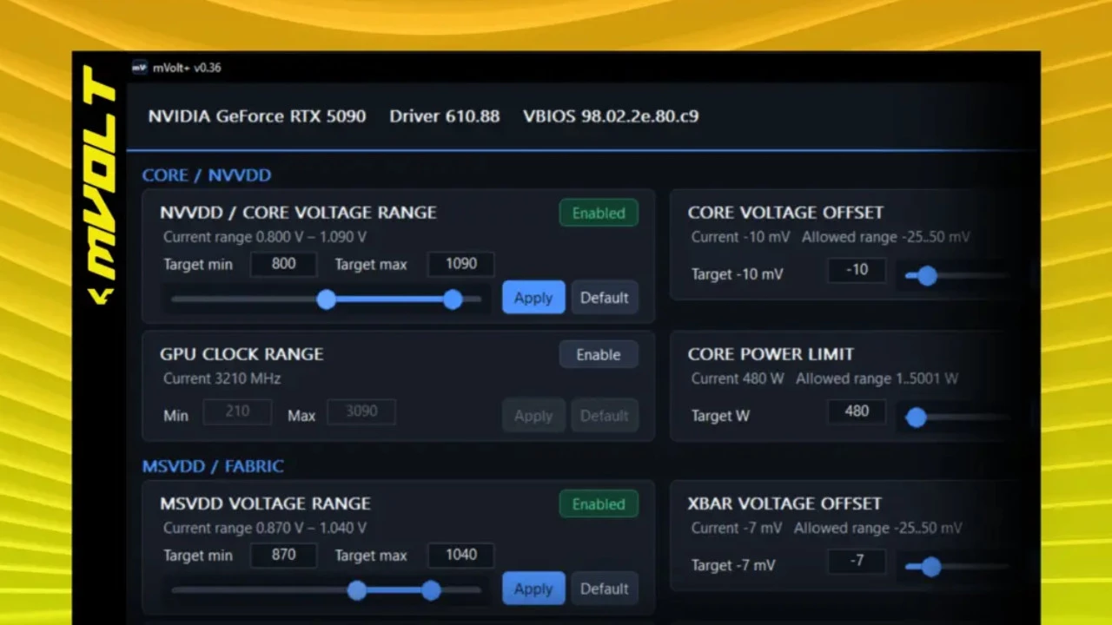The image size is (1112, 625).
Task: Reset NVVDD core voltage range with Default
Action: click(605, 298)
